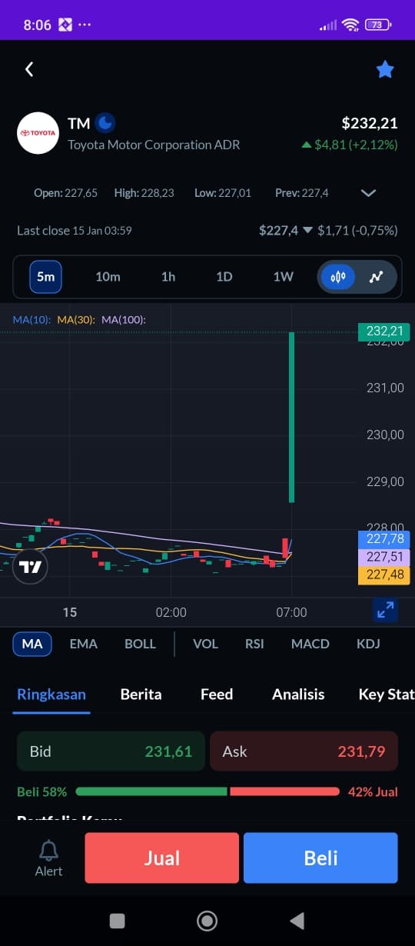
Task: Tap the TradingView logo on chart
Action: pos(31,568)
